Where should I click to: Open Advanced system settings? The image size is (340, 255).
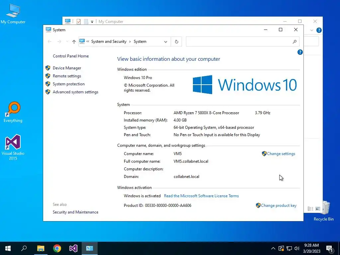[x=75, y=92]
